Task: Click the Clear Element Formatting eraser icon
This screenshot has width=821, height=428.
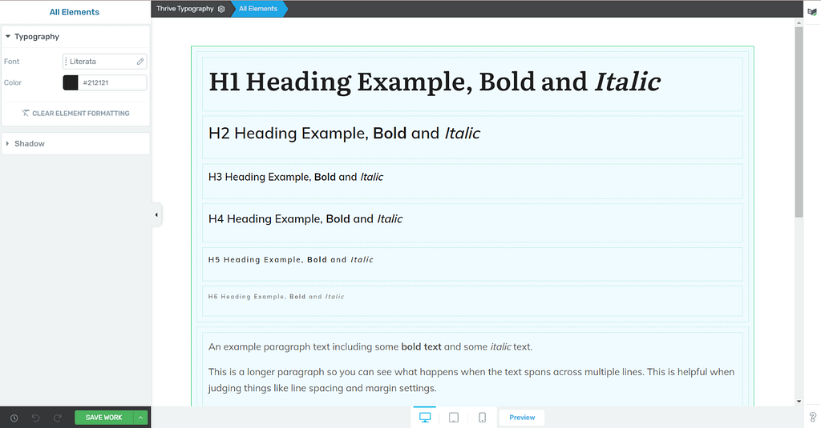Action: click(25, 113)
